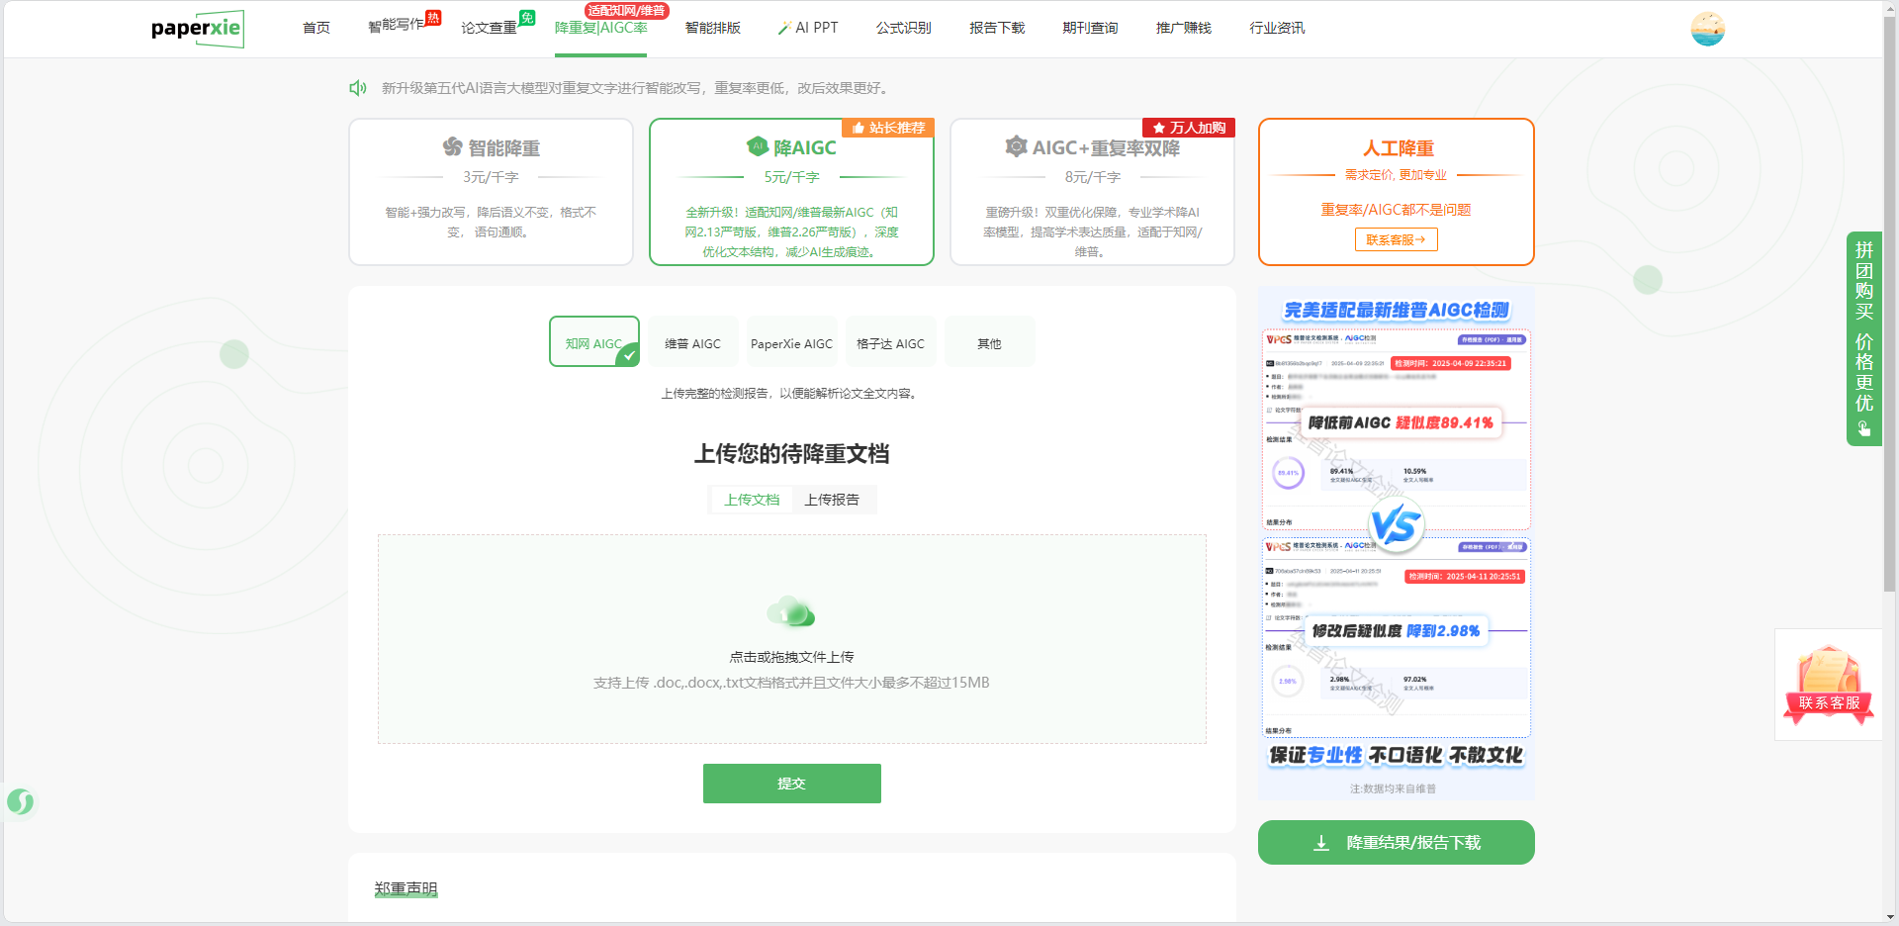Screen dimensions: 1899x926
Task: Open 推广赚钱 menu item
Action: (1183, 28)
